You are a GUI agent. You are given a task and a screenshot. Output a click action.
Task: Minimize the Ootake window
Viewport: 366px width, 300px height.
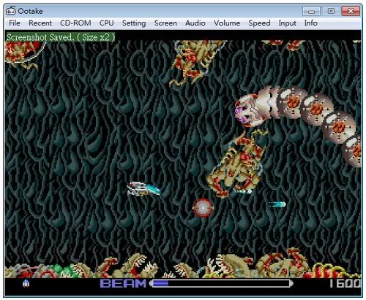[311, 11]
